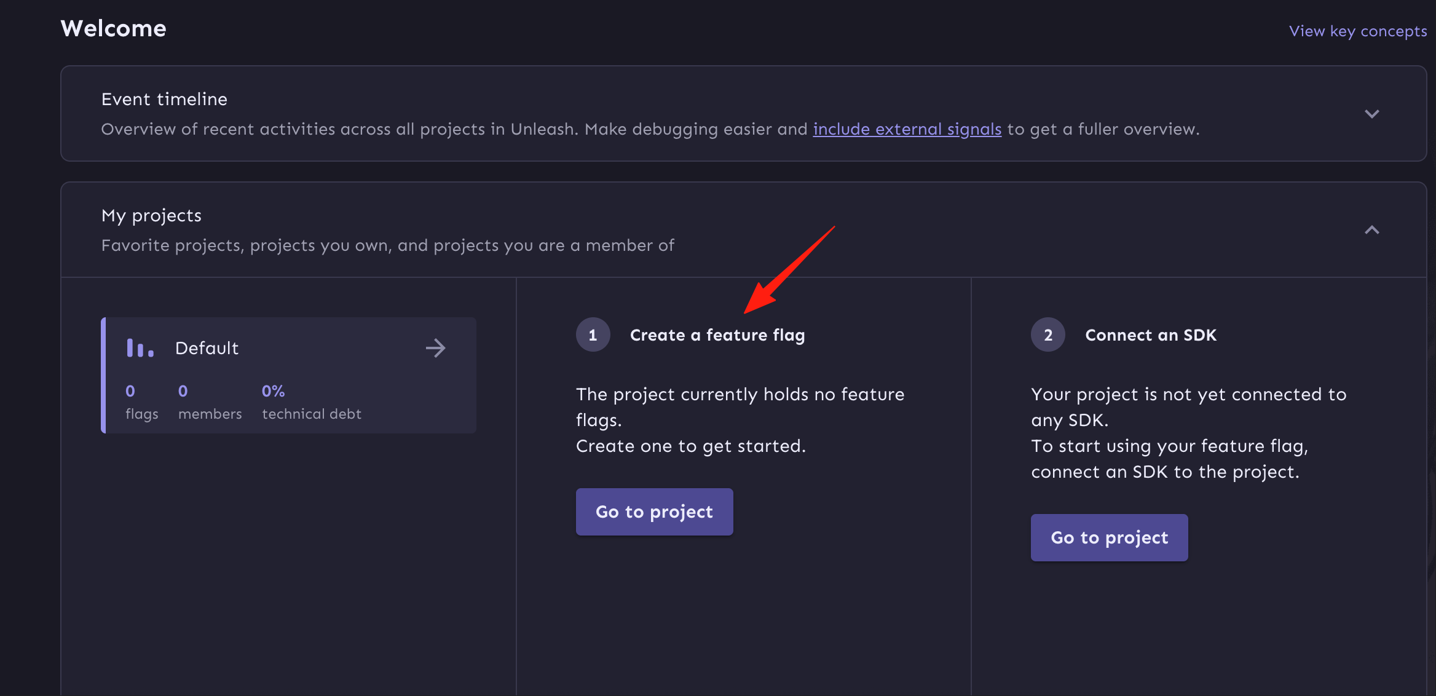This screenshot has width=1436, height=696.
Task: Click Go to project under Connect an SDK
Action: (1109, 537)
